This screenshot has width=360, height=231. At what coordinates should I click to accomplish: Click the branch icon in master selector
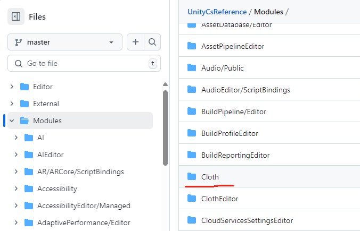coord(18,42)
